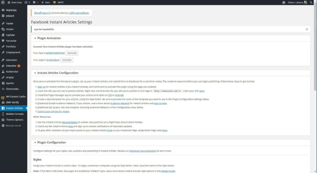Open the Audience Network link
This screenshot has height=173, width=317.
click(x=120, y=103)
